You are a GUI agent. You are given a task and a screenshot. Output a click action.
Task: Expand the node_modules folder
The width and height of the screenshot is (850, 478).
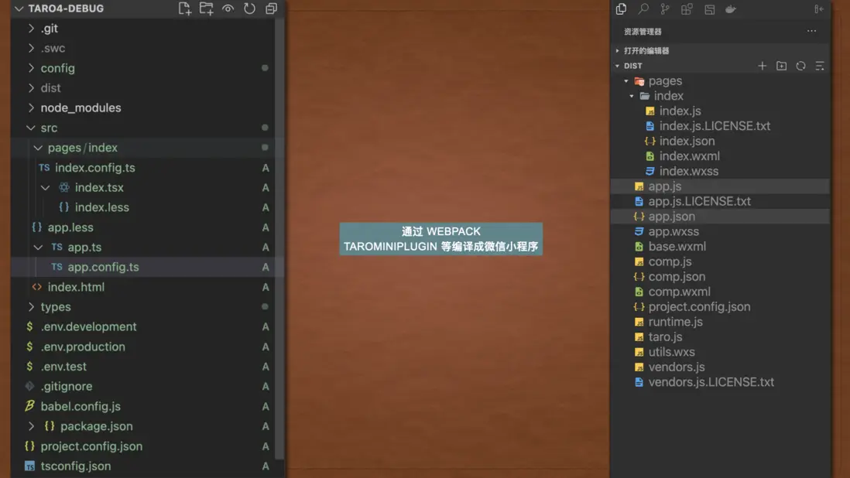click(31, 108)
